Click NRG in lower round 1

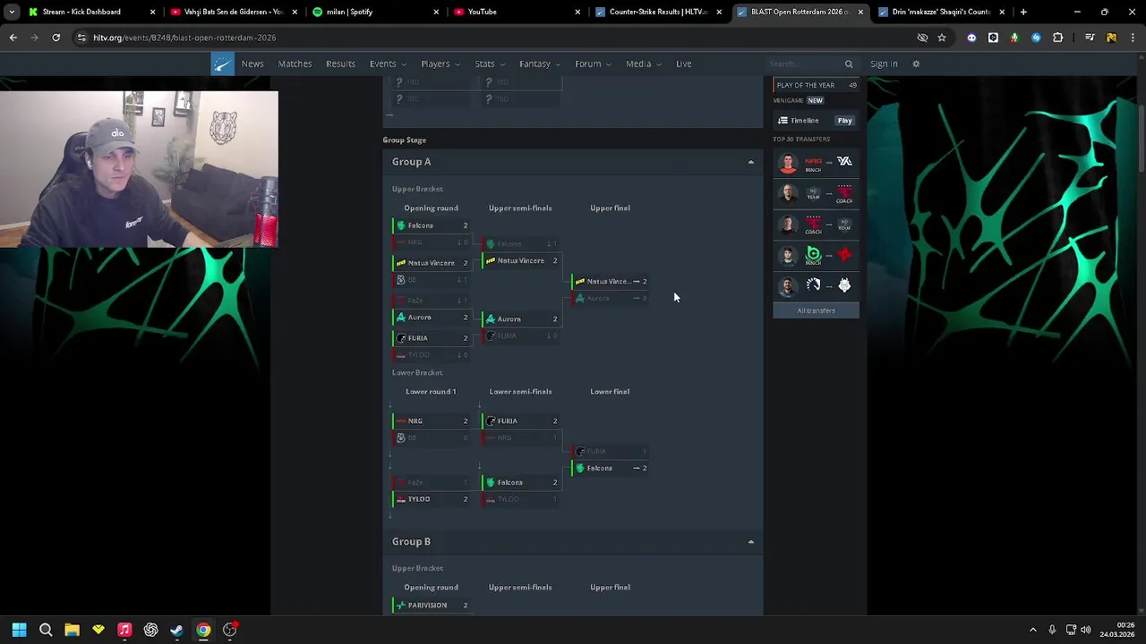[432, 421]
